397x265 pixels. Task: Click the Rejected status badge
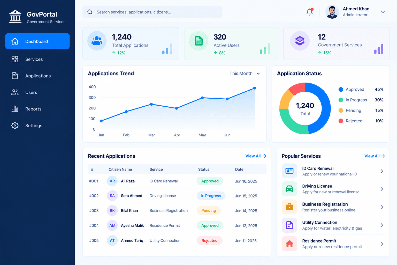209,241
